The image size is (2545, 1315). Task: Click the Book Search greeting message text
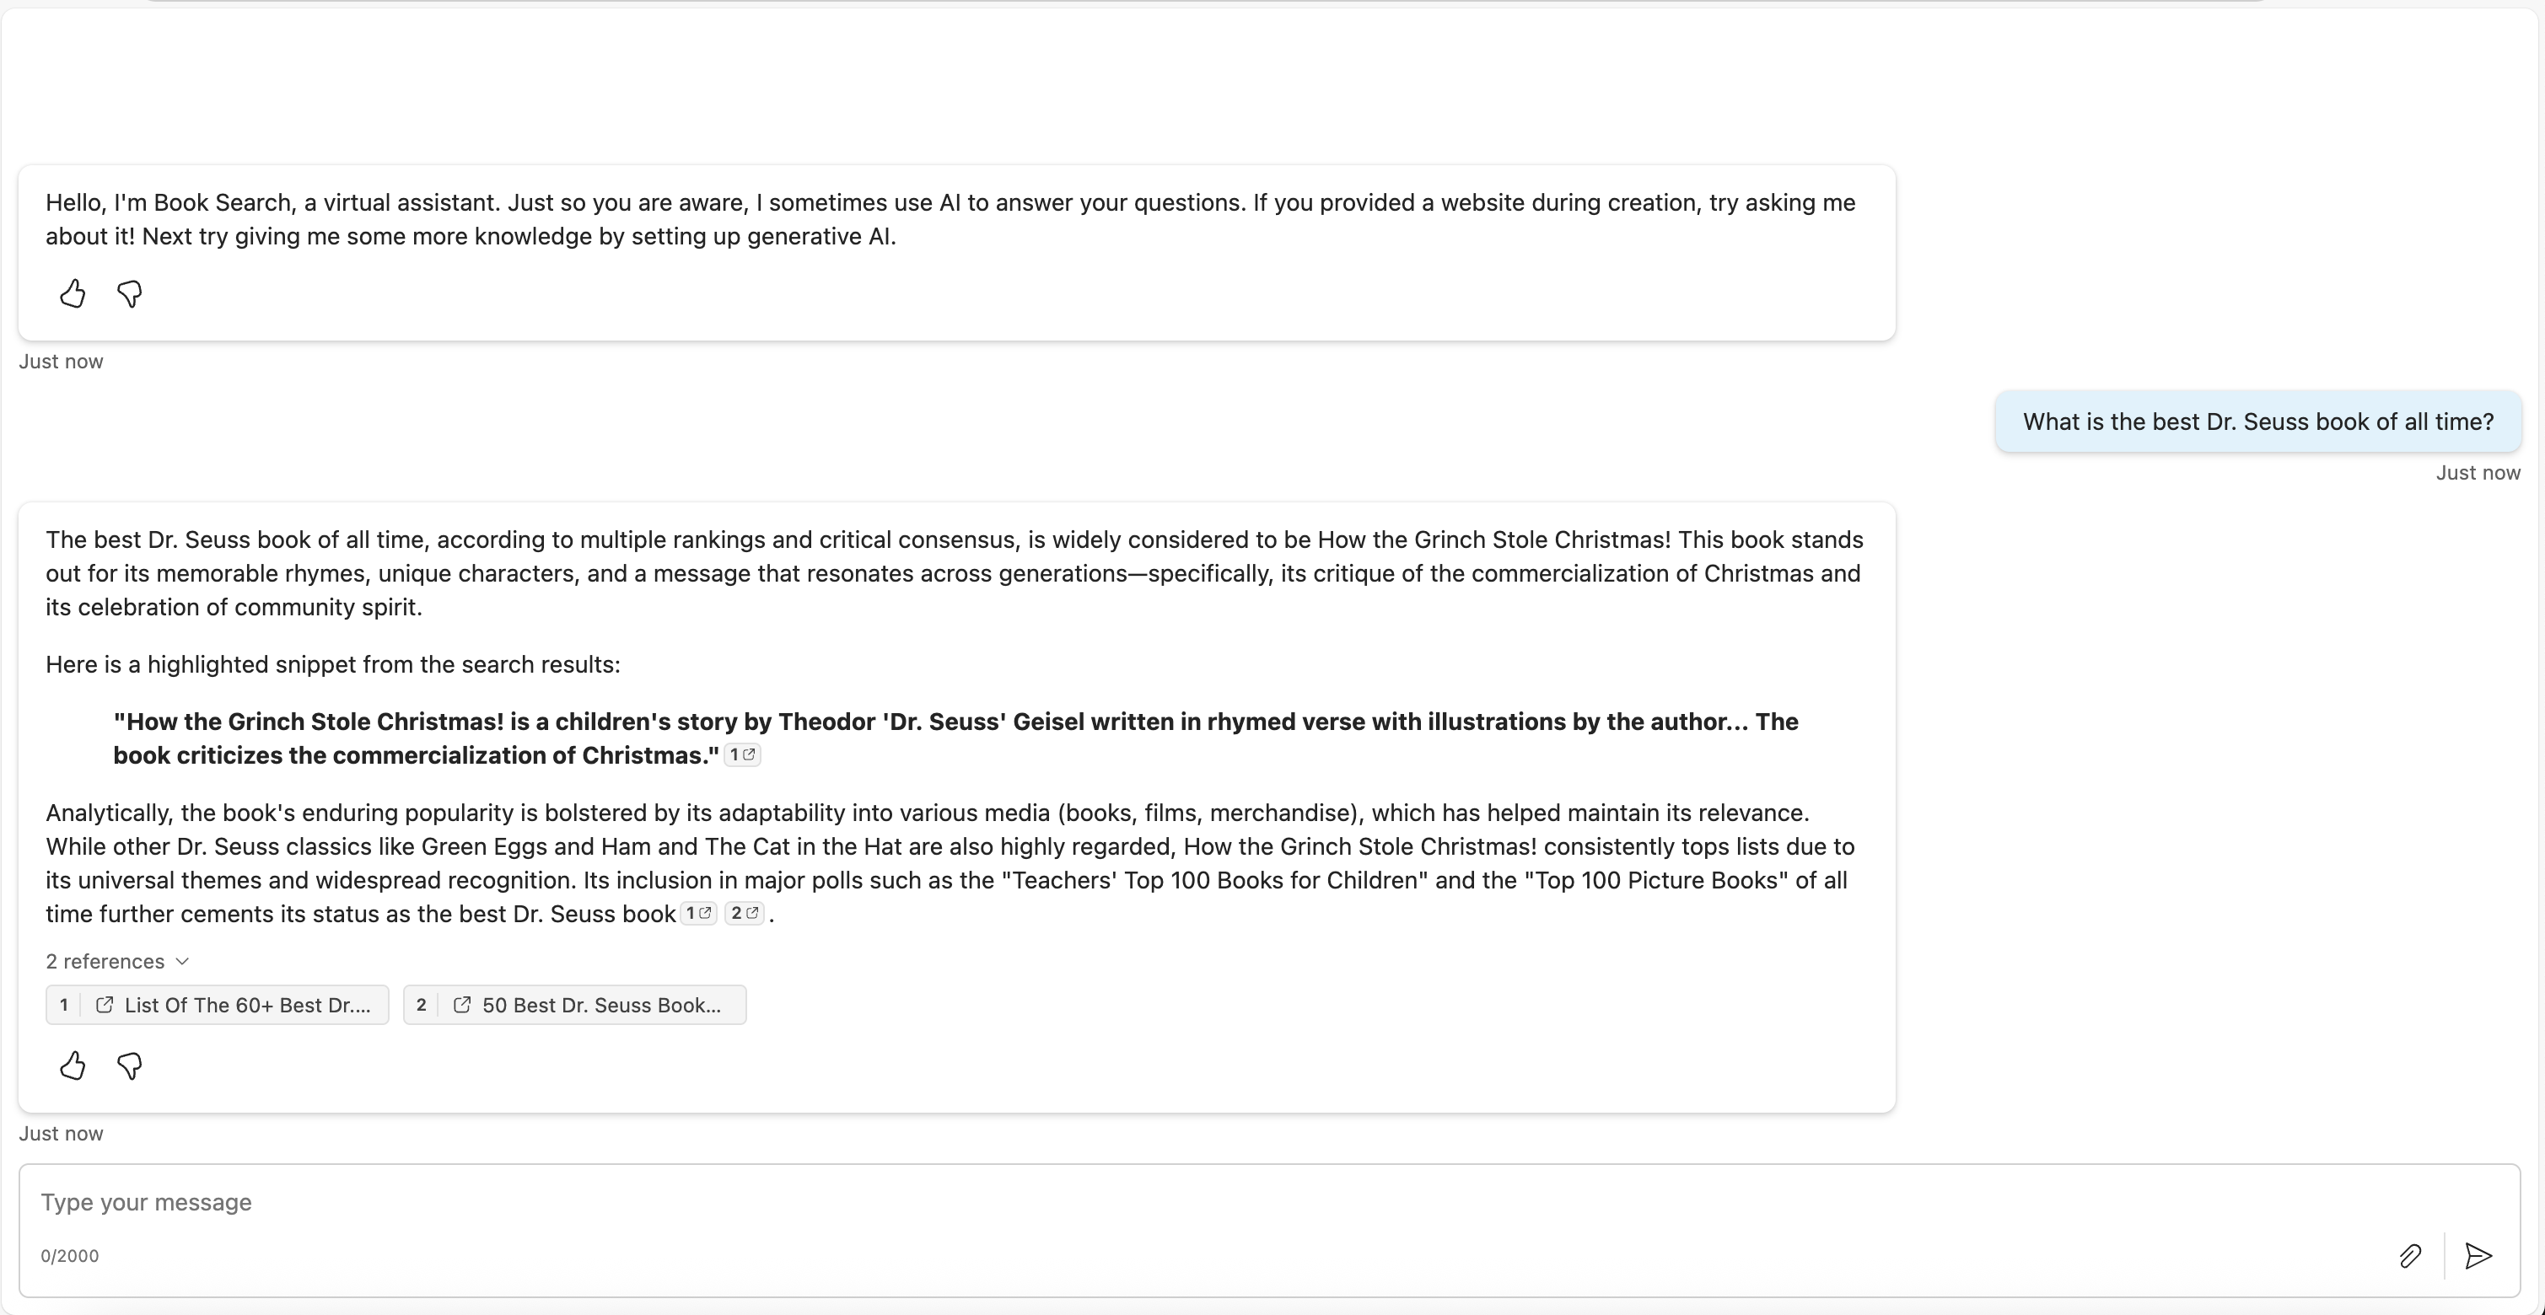tap(950, 219)
